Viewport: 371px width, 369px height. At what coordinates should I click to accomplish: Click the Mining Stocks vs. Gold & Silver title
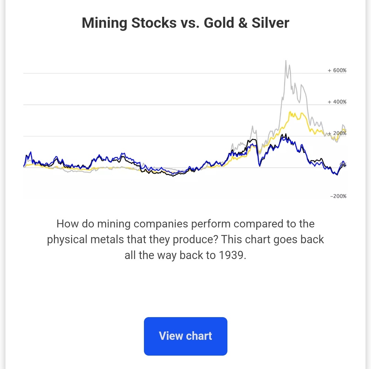185,23
